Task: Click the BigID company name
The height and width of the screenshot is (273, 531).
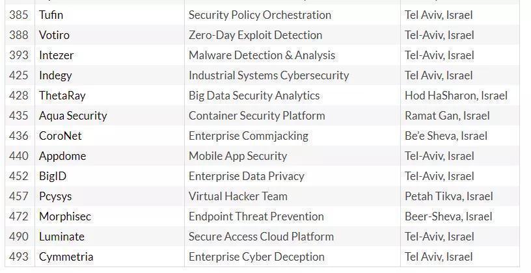Action: (x=53, y=176)
